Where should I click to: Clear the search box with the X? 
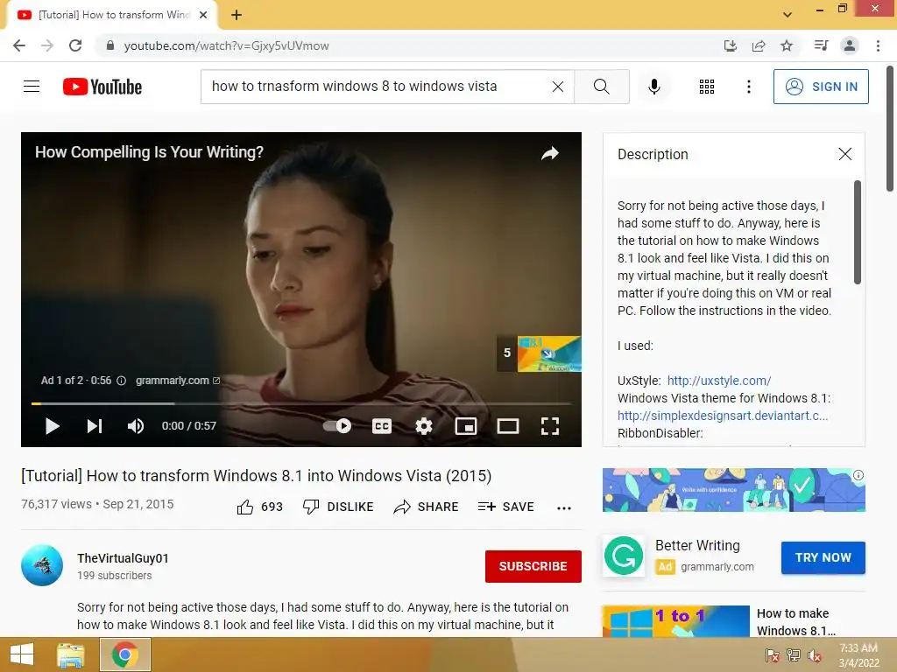coord(558,87)
